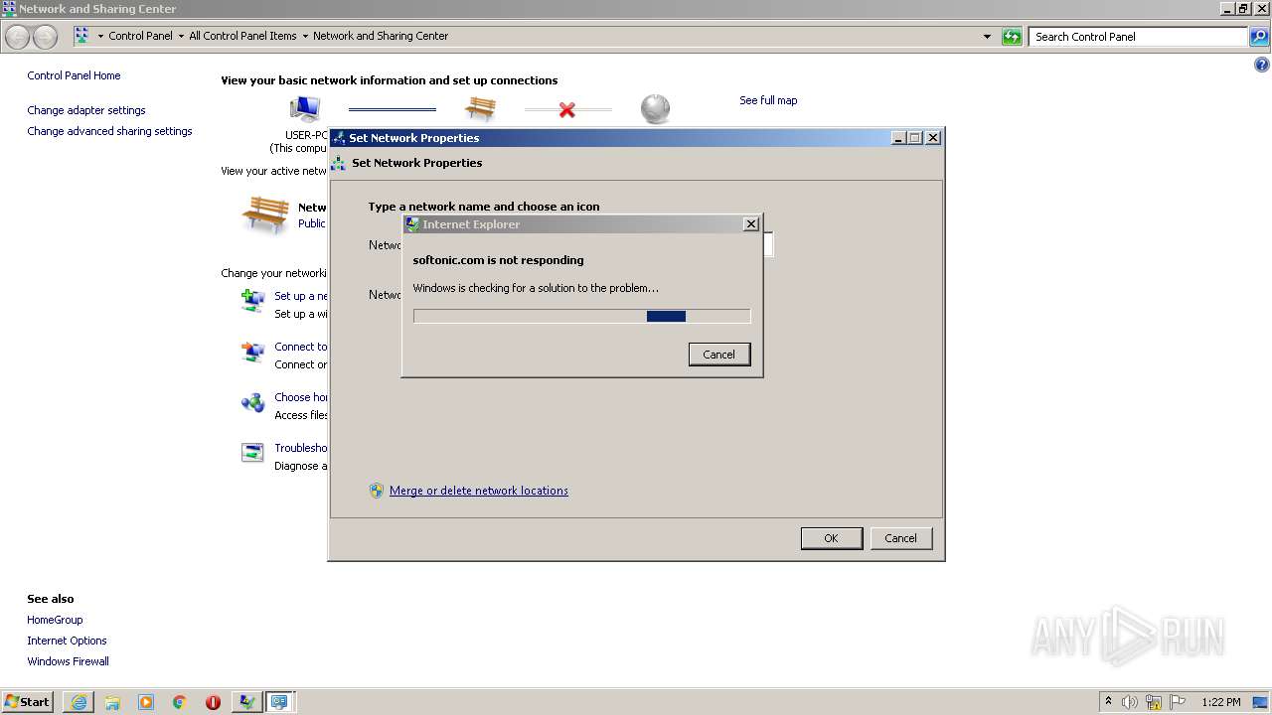Click the Search Control Panel field
The width and height of the screenshot is (1272, 715).
pos(1138,37)
